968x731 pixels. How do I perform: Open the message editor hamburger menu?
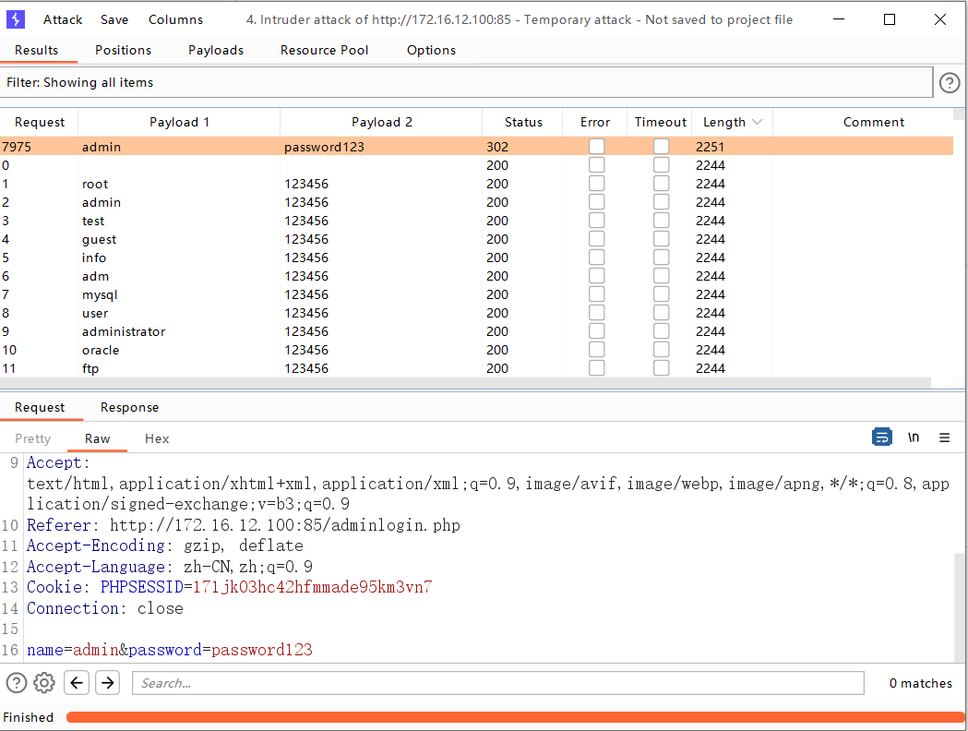tap(945, 437)
